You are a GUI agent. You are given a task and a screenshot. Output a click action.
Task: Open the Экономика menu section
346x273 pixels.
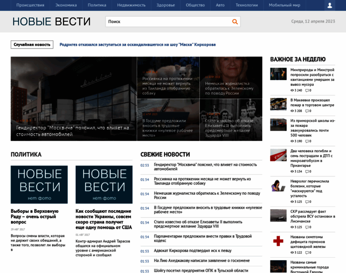point(66,5)
